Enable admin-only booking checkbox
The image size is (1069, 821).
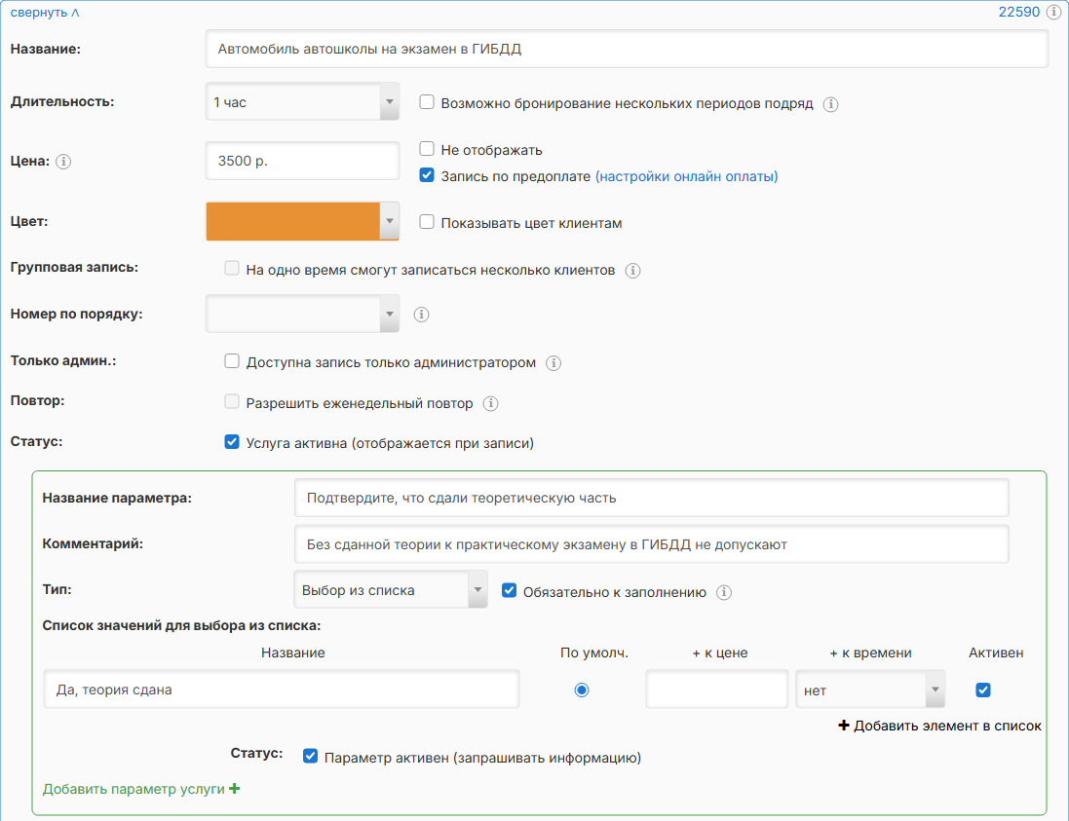pos(232,361)
